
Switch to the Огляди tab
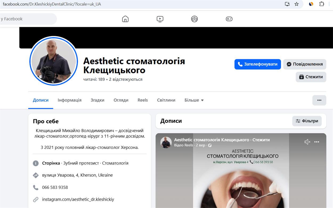[x=121, y=100]
